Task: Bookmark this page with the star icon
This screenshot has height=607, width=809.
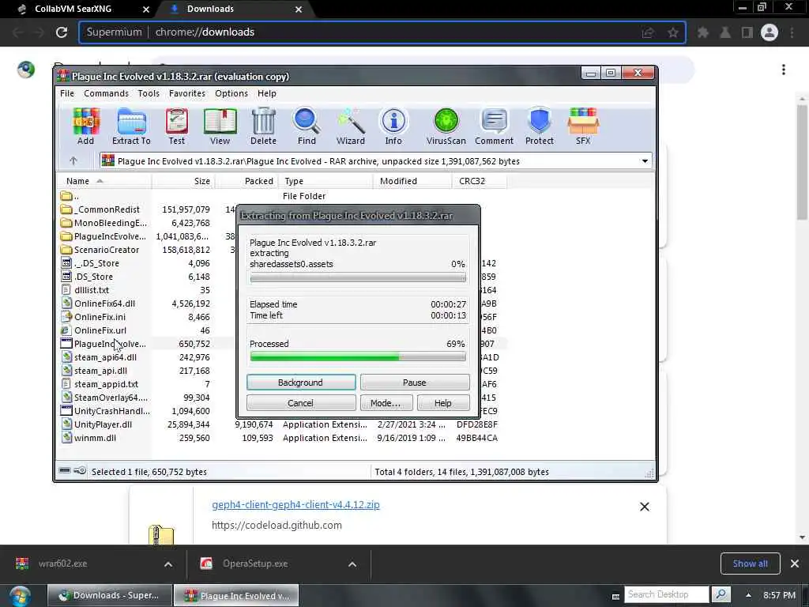Action: point(673,32)
